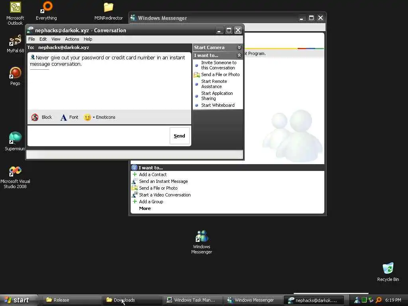The width and height of the screenshot is (408, 306).
Task: Minimize the Windows Messenger window
Action: [x=301, y=18]
